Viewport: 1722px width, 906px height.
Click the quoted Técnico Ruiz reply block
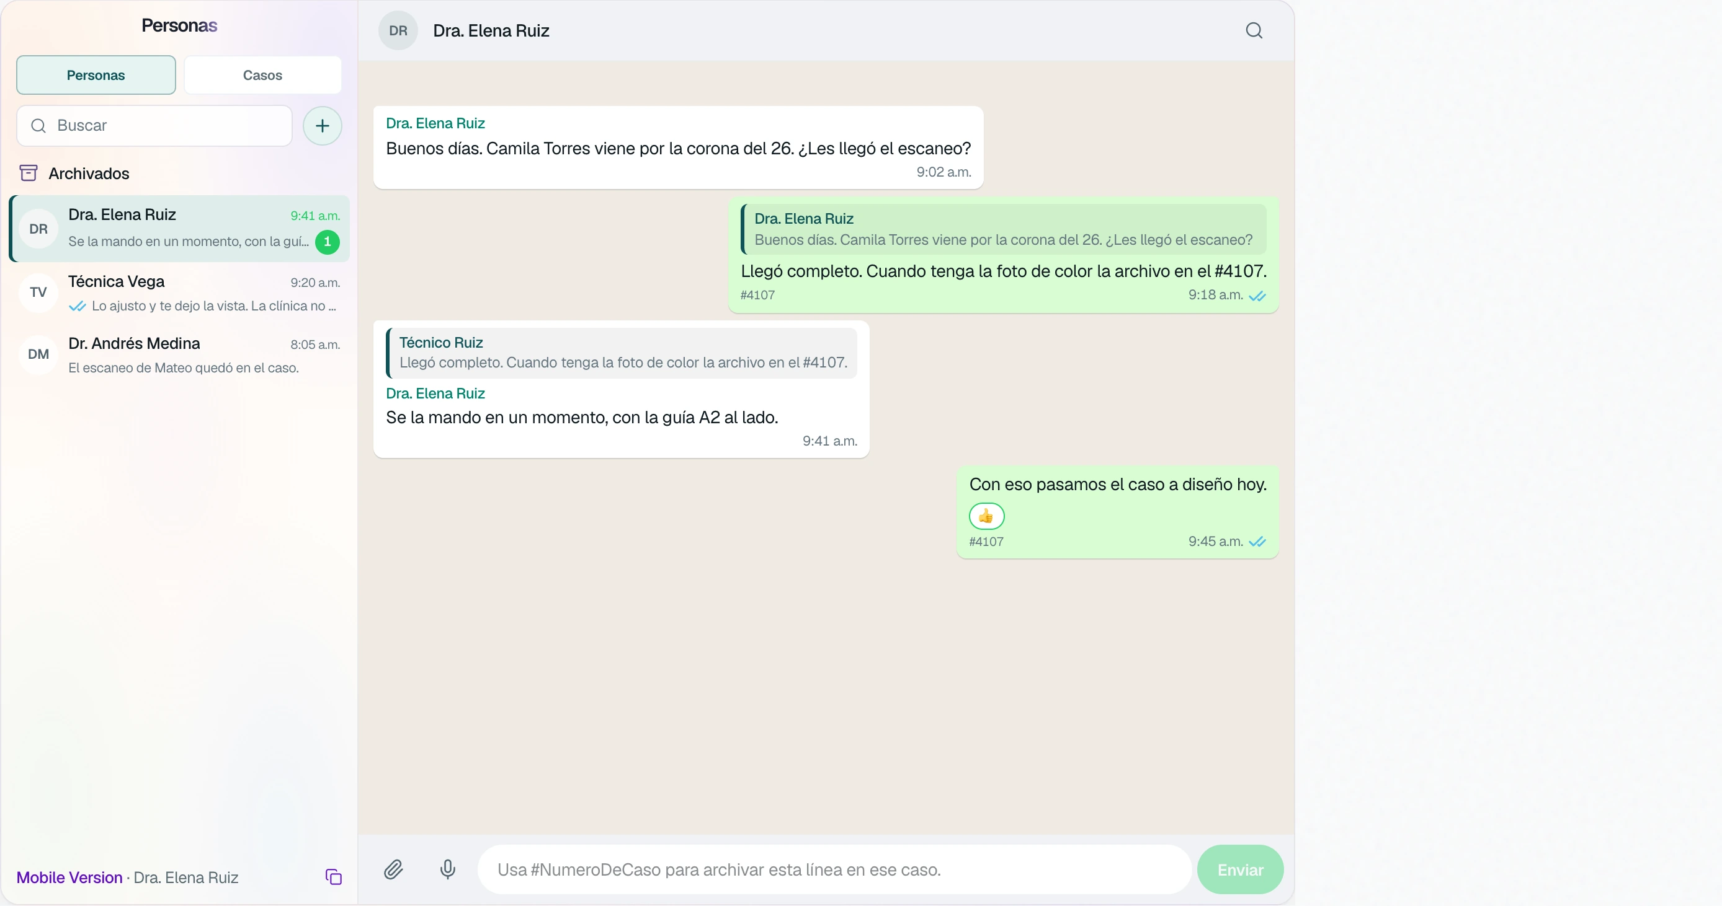coord(622,353)
